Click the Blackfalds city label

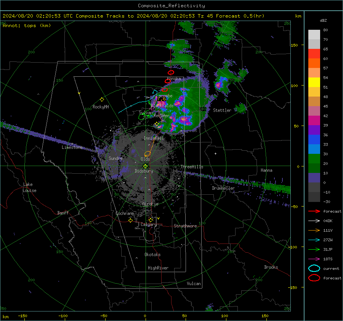pos(162,106)
